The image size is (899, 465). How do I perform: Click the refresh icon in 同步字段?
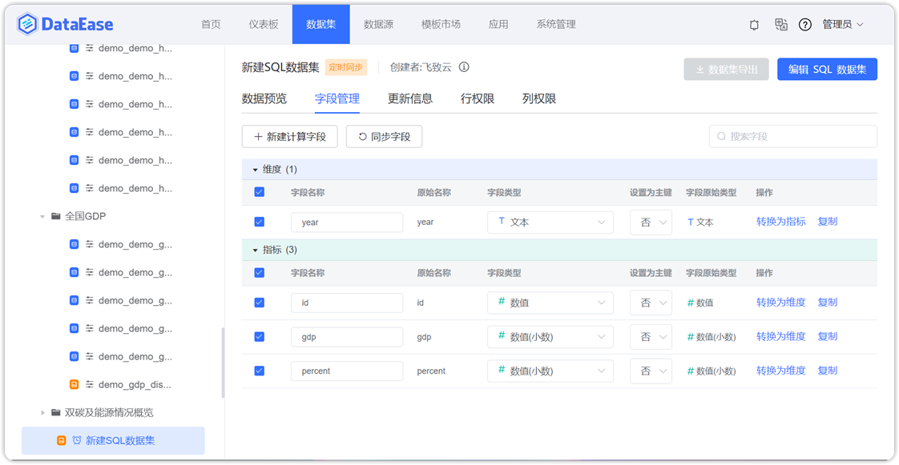pos(362,137)
